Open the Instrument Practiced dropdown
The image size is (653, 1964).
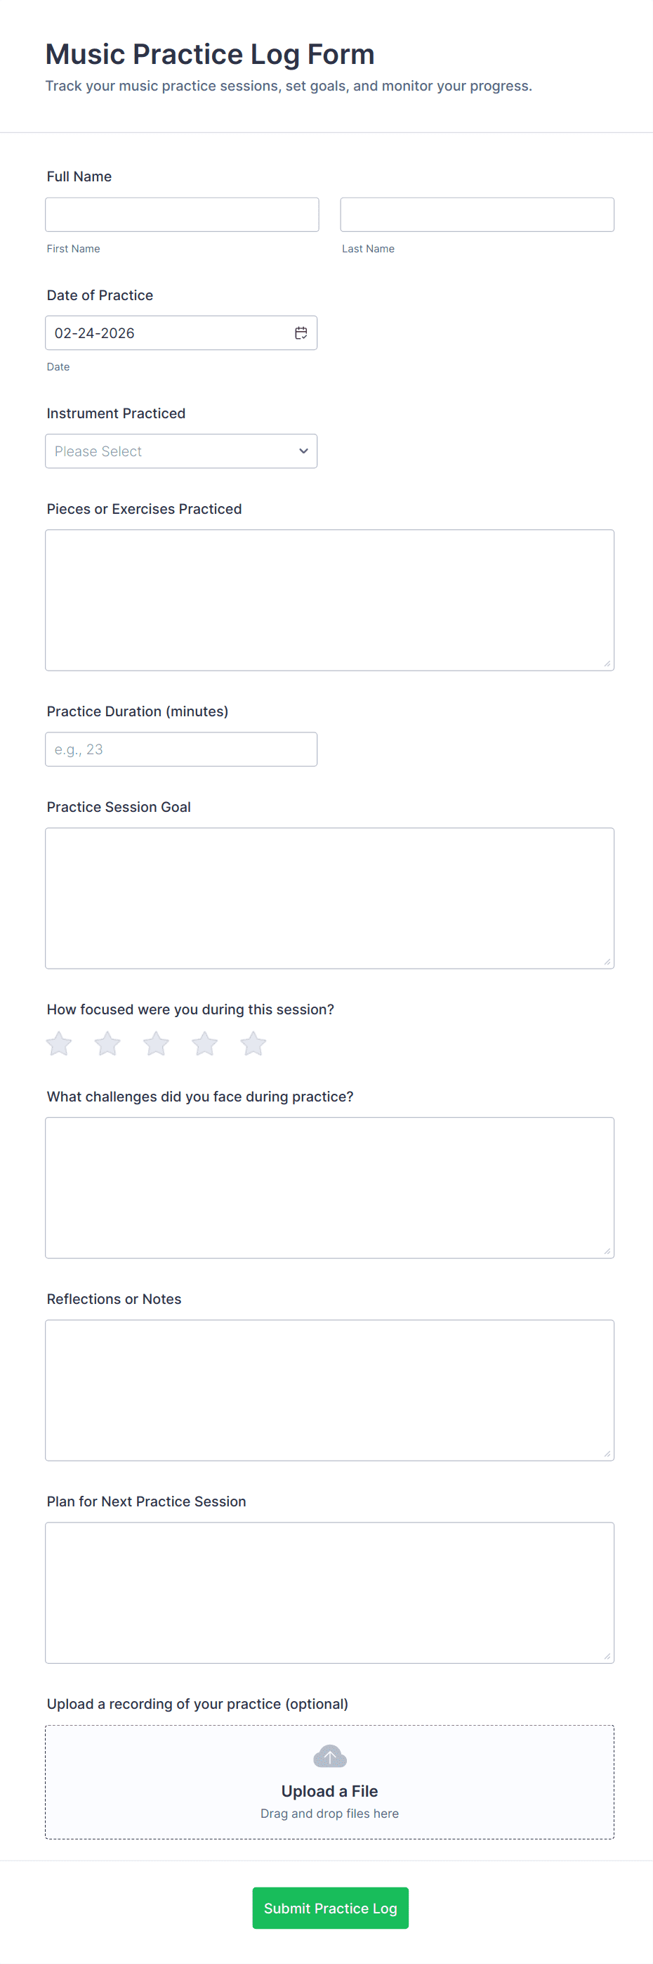[x=180, y=451]
